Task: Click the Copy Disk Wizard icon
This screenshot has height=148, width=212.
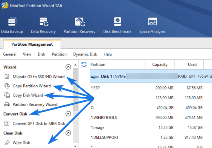Action: click(x=7, y=95)
